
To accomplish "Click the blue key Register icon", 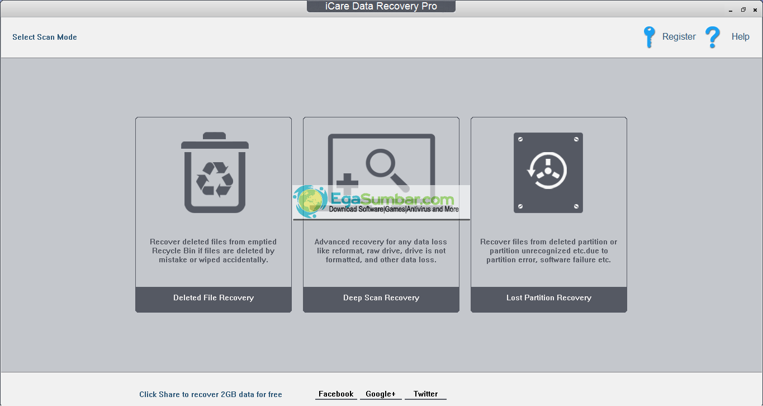I will 649,37.
